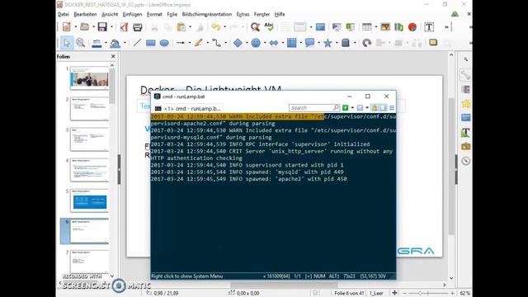Toggle the Shadow icon
The width and height of the screenshot is (528, 297).
click(433, 42)
